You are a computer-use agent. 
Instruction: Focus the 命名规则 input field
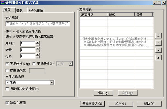[x=38, y=24]
